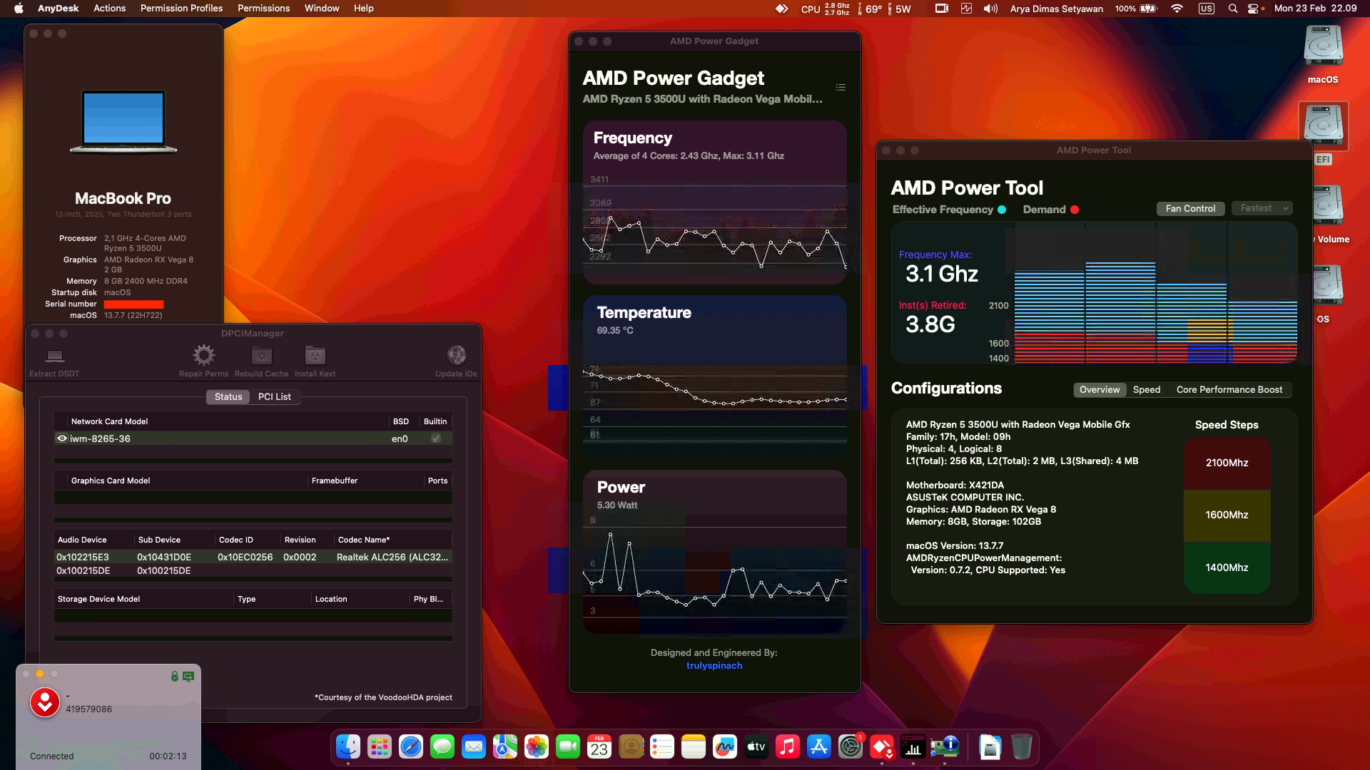This screenshot has width=1370, height=770.
Task: Toggle Demand red legend dot
Action: click(x=1075, y=210)
